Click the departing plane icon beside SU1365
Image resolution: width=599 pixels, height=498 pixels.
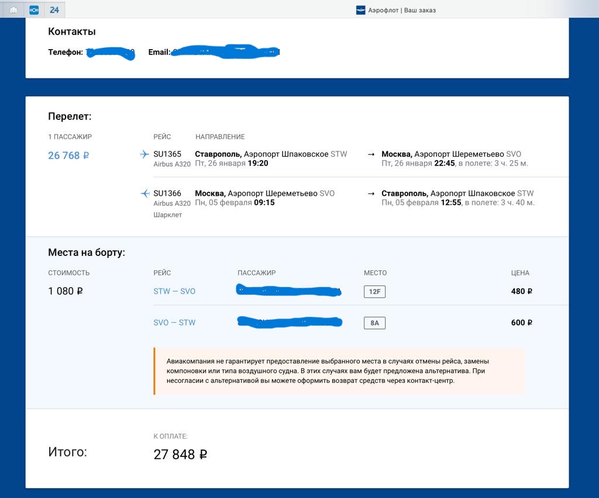pos(144,154)
